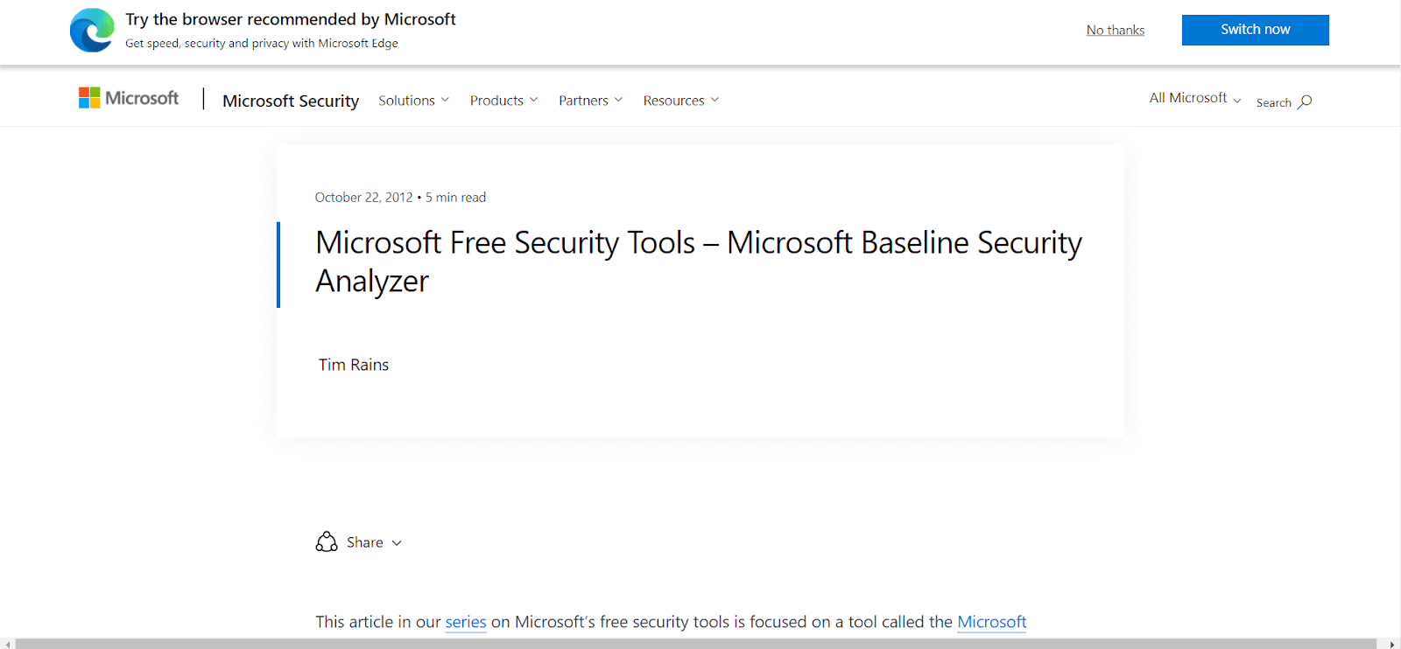This screenshot has width=1401, height=649.
Task: Open the 'Microsoft' link in article text
Action: (x=991, y=622)
